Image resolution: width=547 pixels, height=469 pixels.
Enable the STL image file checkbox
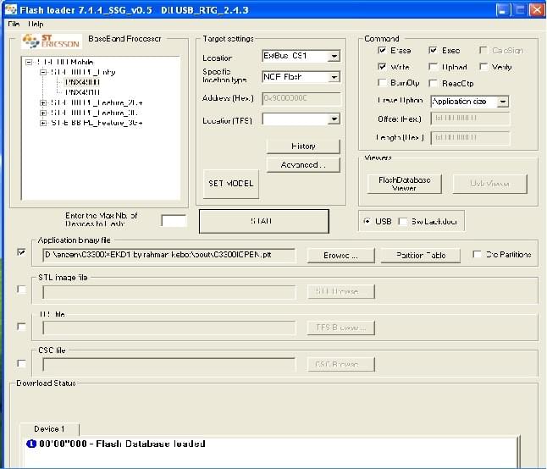point(21,289)
